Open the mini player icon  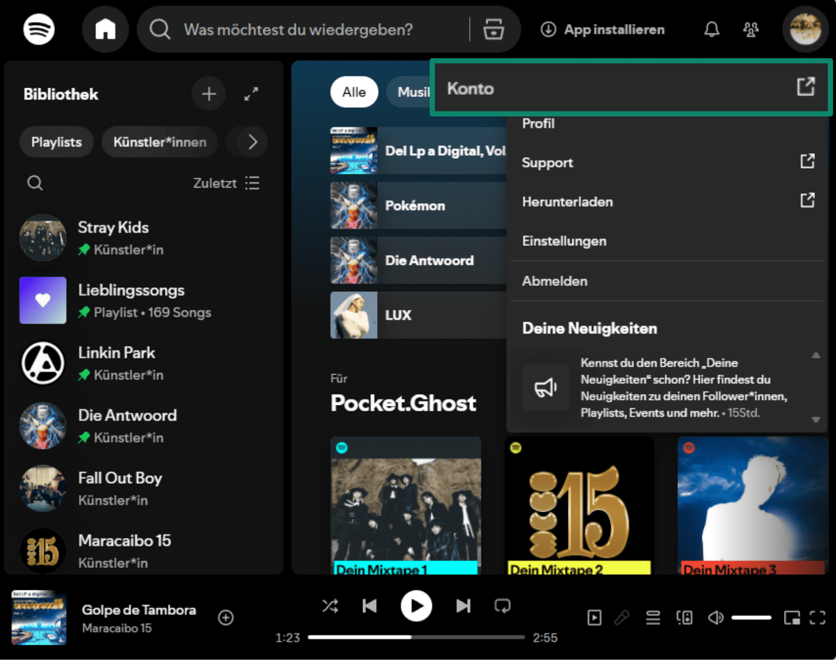coord(792,618)
